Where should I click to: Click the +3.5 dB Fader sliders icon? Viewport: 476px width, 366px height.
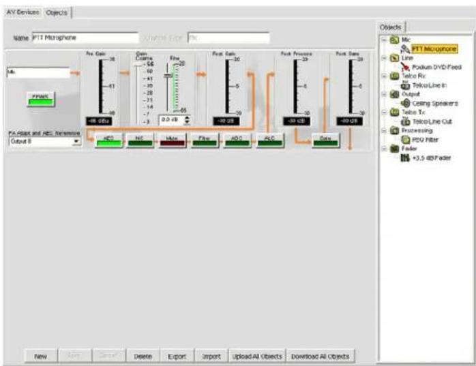pyautogui.click(x=405, y=158)
